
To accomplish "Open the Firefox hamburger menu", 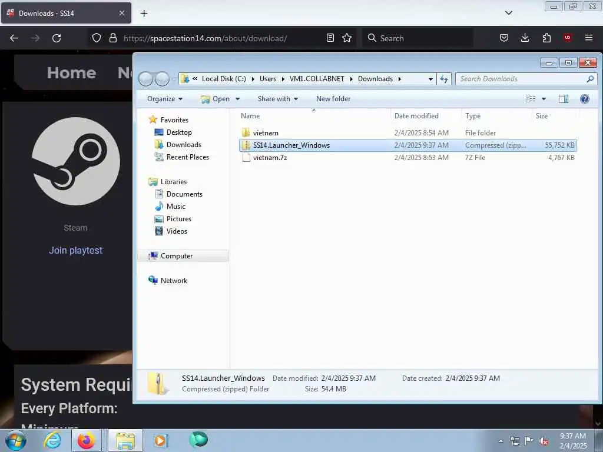I will [x=589, y=38].
